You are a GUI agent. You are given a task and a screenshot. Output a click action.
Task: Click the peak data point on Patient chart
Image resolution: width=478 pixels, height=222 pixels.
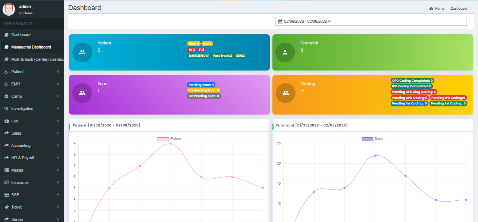171,144
